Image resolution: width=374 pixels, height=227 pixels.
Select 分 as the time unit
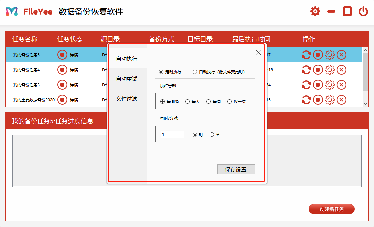(212, 134)
